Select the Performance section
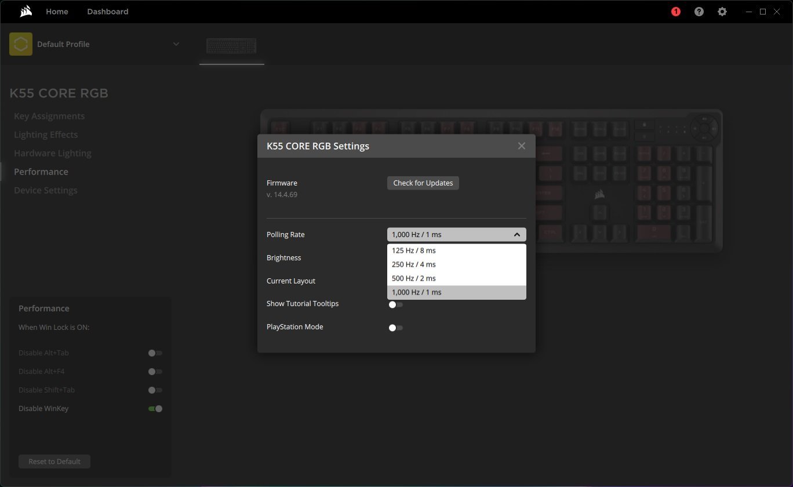The width and height of the screenshot is (793, 487). [41, 172]
